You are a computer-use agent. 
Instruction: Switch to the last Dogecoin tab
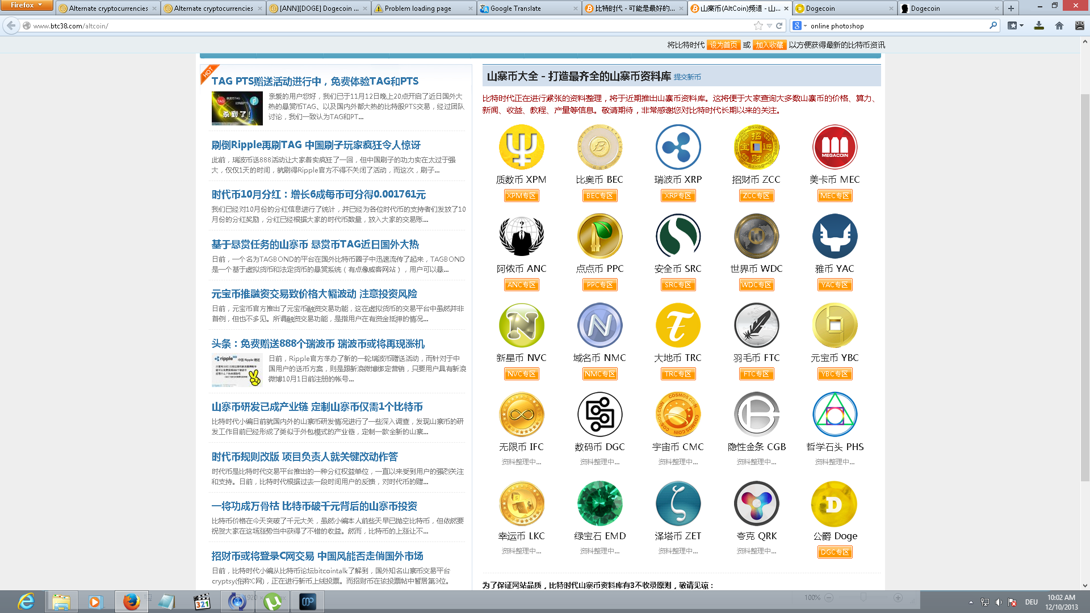click(x=951, y=8)
